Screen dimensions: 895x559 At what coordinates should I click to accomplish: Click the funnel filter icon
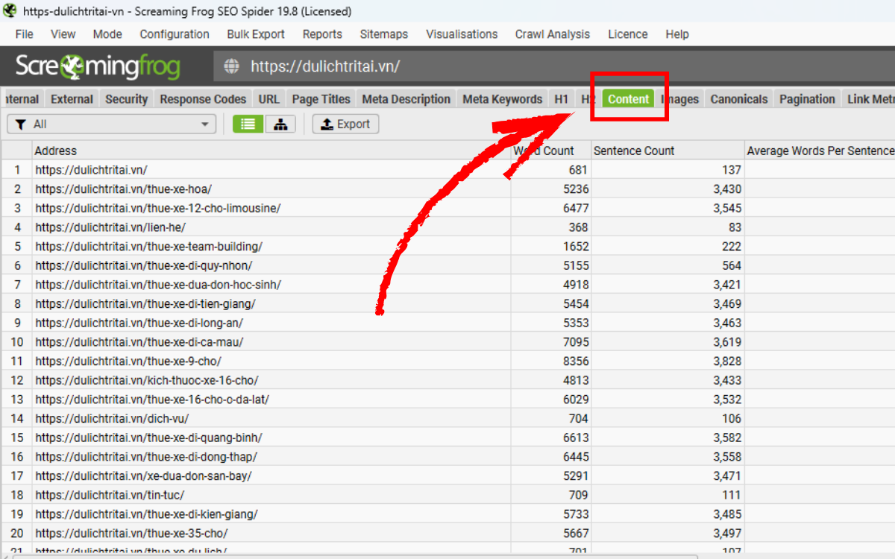(x=20, y=124)
